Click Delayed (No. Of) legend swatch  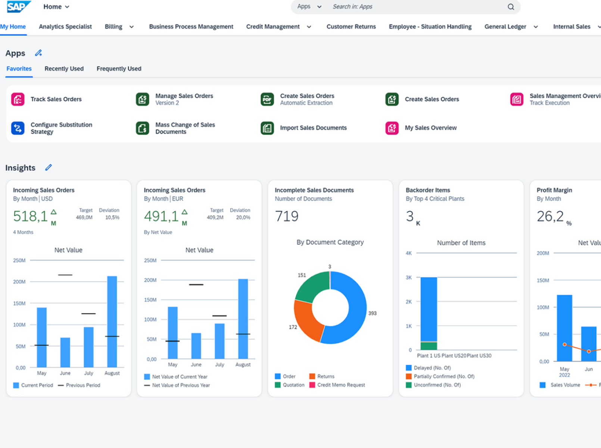[x=409, y=368]
